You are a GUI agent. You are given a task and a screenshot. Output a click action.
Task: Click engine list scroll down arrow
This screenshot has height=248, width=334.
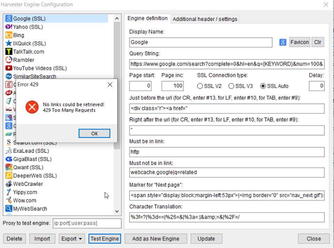click(x=117, y=211)
